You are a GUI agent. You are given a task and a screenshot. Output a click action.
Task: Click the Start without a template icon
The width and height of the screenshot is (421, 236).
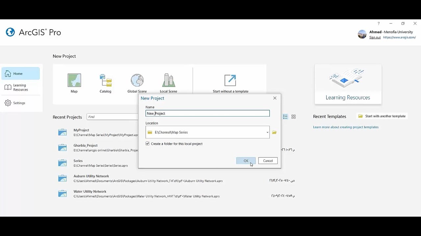(x=230, y=80)
